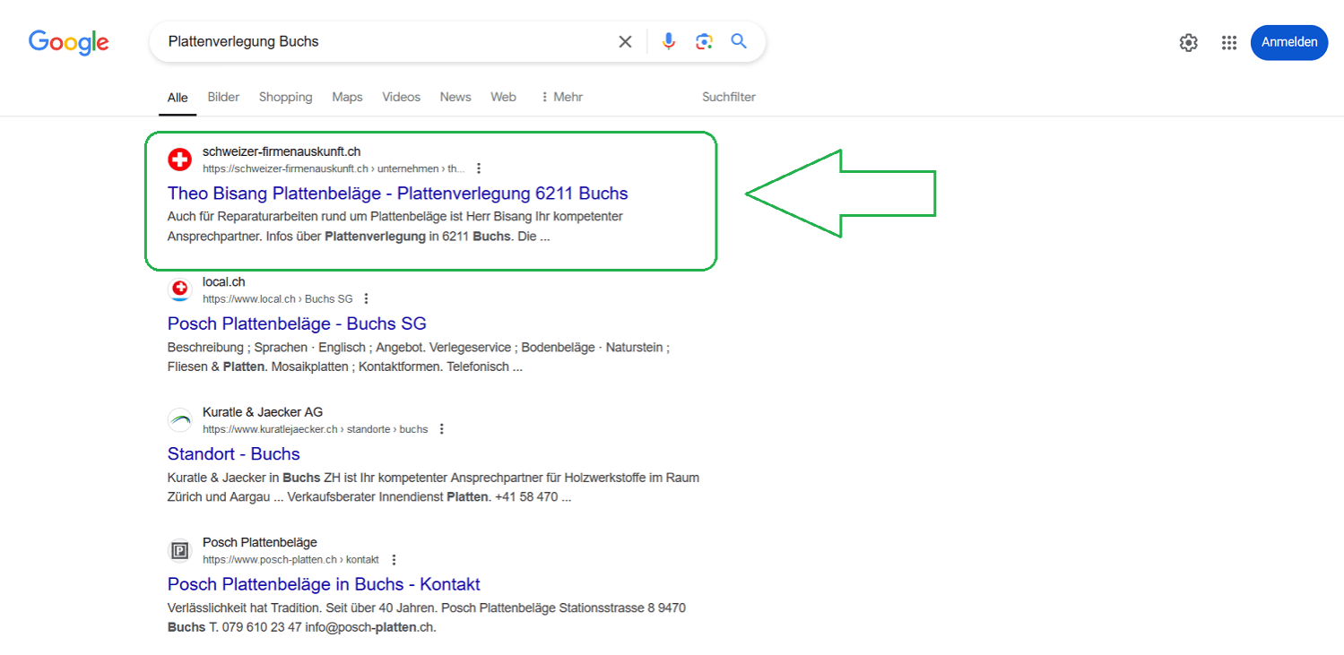This screenshot has height=655, width=1344.
Task: Click local.ch site favicon
Action: 180,289
